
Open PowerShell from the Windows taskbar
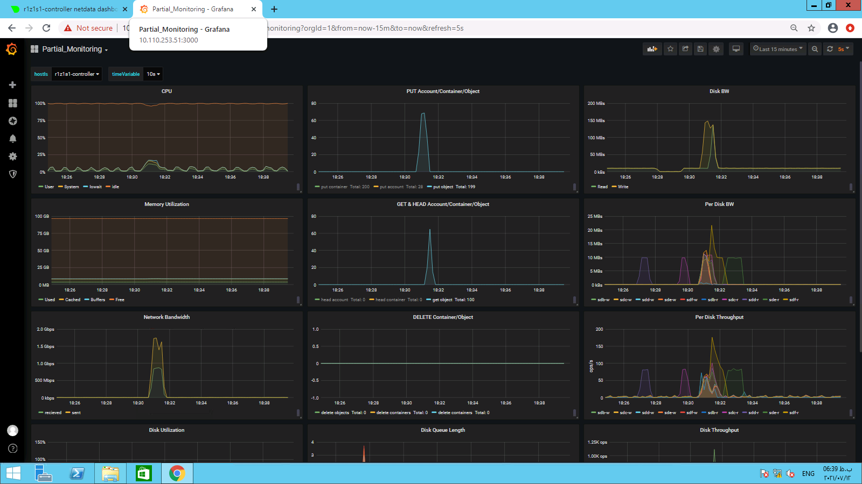pos(77,473)
